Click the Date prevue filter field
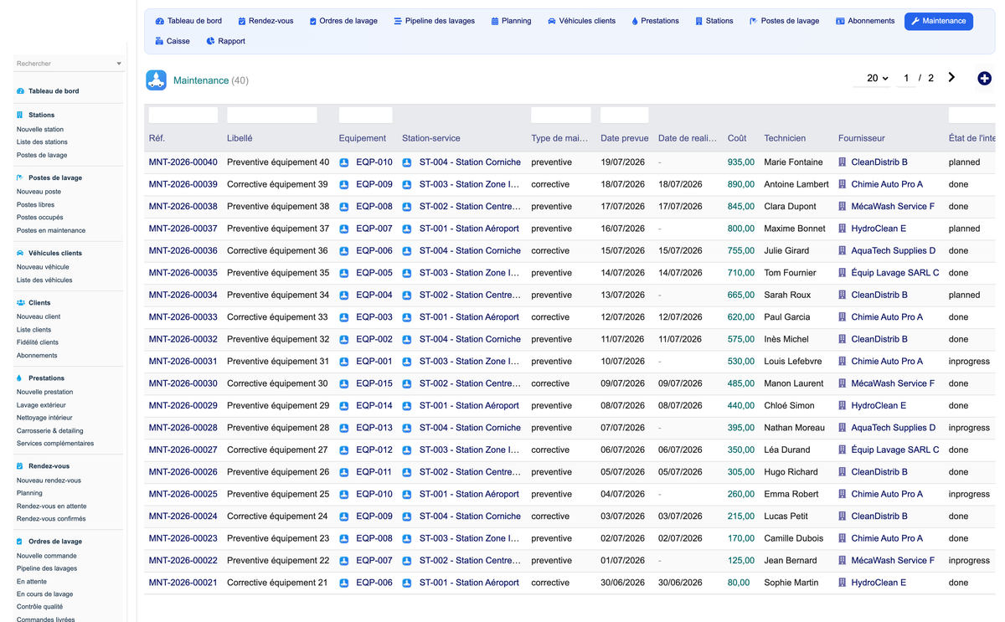Image resolution: width=1005 pixels, height=622 pixels. point(625,116)
